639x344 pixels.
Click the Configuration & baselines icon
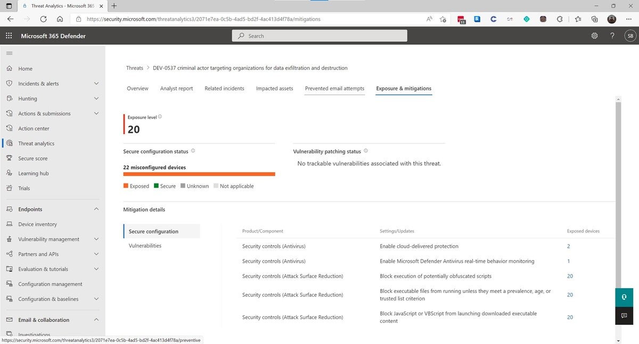pyautogui.click(x=9, y=299)
